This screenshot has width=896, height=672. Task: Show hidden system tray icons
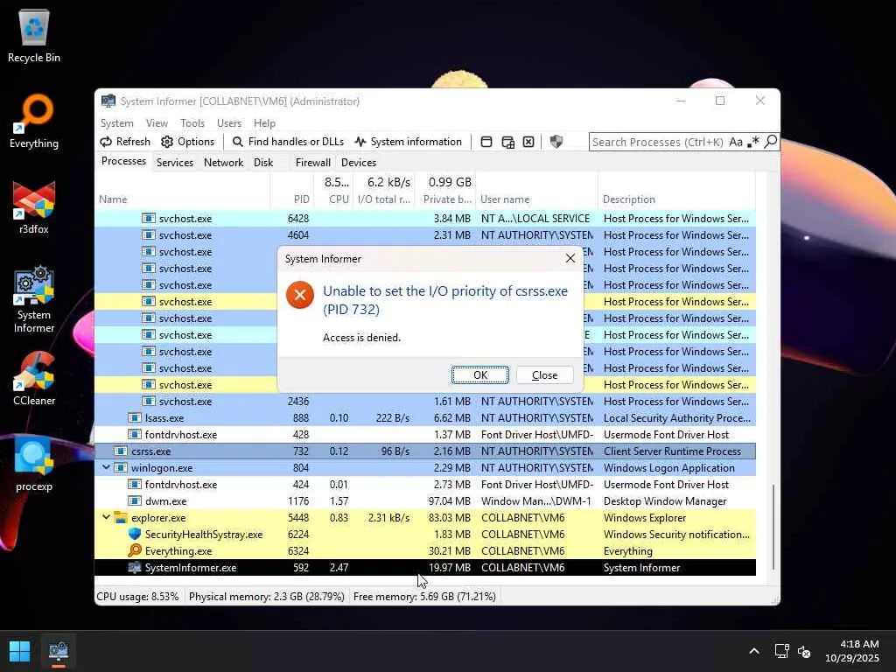click(753, 651)
